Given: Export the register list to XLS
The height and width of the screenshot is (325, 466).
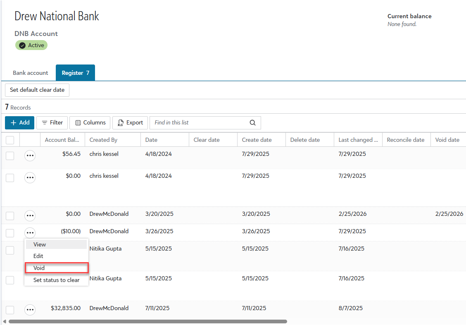Looking at the screenshot, I should tap(130, 123).
